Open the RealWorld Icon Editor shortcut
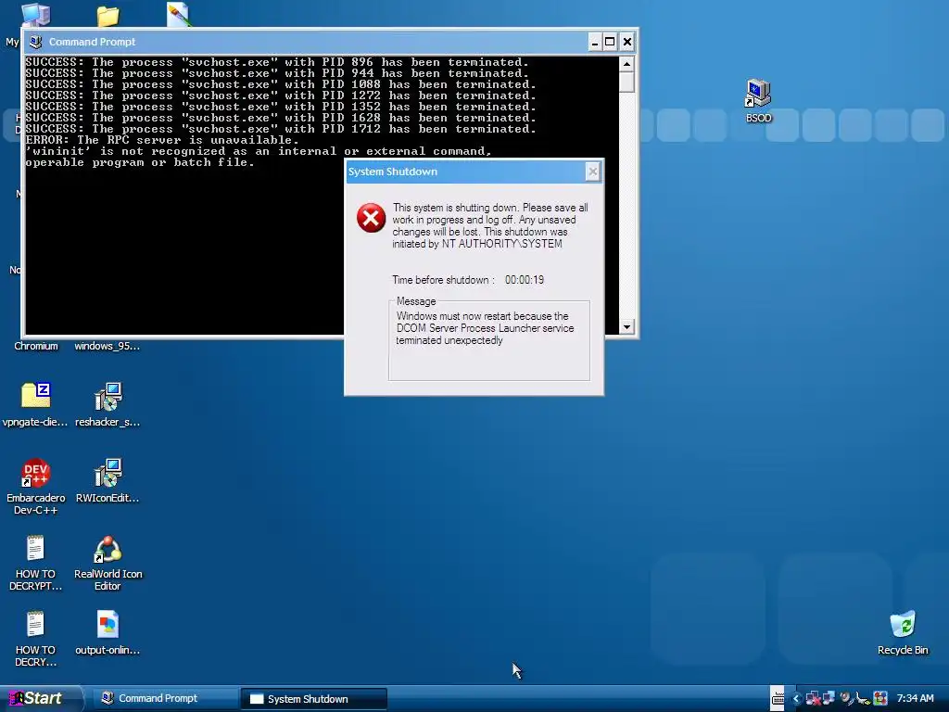The image size is (949, 712). pyautogui.click(x=108, y=549)
